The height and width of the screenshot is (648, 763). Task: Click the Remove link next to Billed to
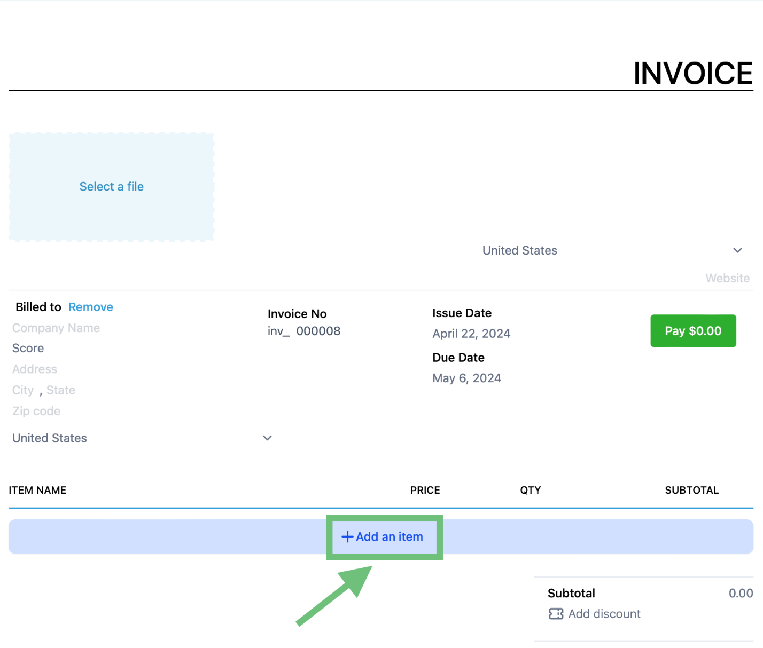(91, 307)
